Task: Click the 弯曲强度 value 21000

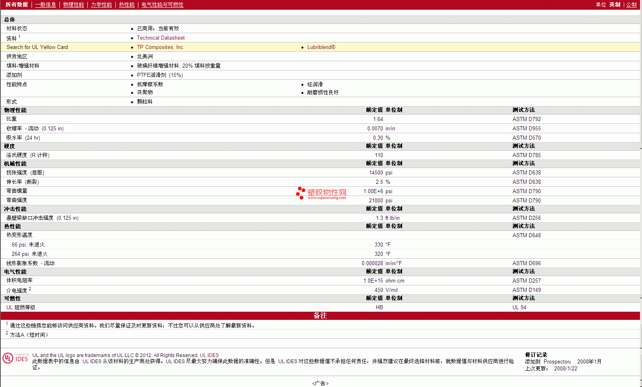Action: tap(376, 201)
